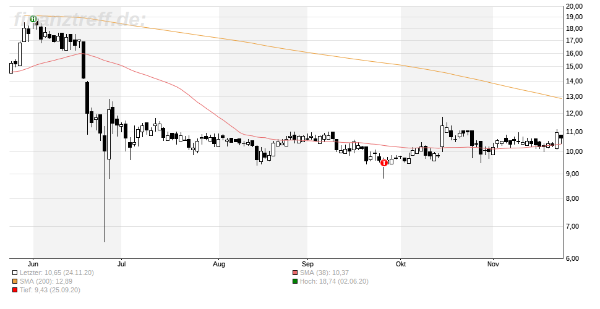The image size is (600, 309).
Task: Click the 10,00 price axis label
Action: 575,152
